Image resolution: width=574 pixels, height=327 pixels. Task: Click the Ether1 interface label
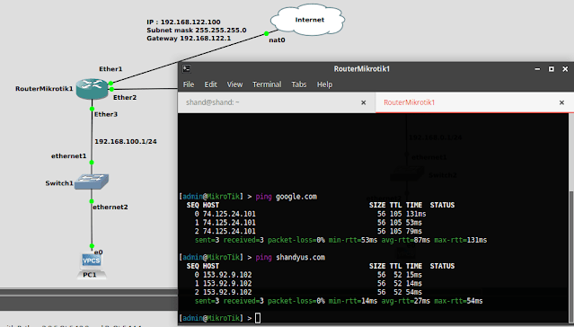pyautogui.click(x=110, y=69)
